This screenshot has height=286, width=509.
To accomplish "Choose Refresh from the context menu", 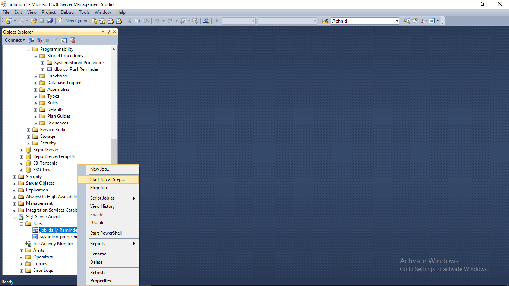I will (108, 273).
